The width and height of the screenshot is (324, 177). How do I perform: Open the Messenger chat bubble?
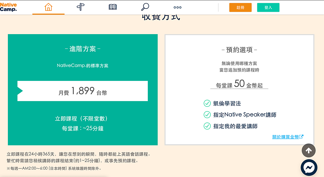click(x=309, y=168)
